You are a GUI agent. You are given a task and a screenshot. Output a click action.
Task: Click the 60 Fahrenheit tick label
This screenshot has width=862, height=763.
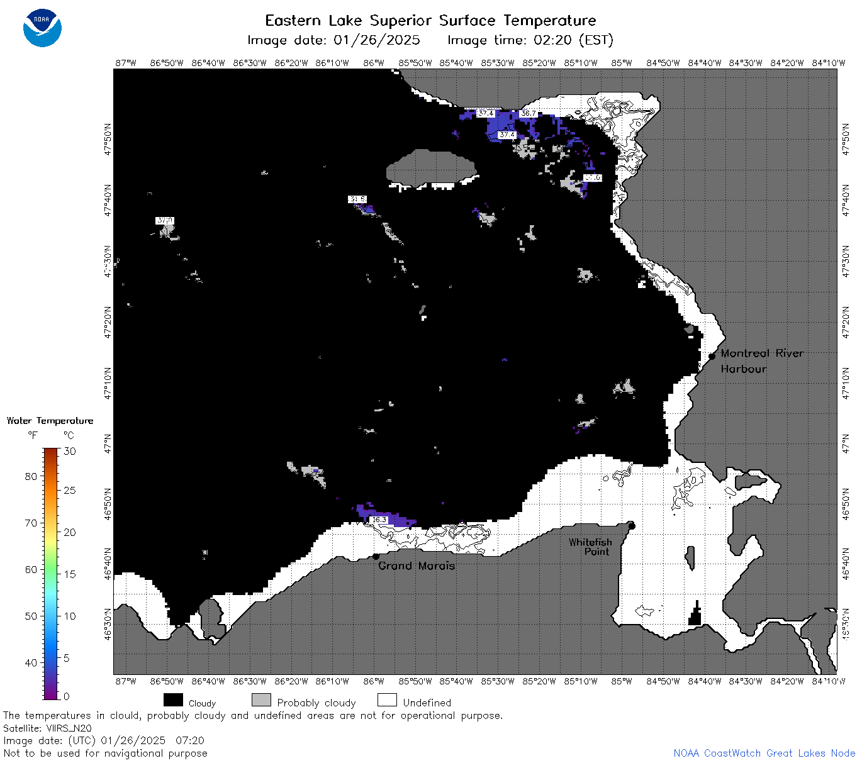31,569
